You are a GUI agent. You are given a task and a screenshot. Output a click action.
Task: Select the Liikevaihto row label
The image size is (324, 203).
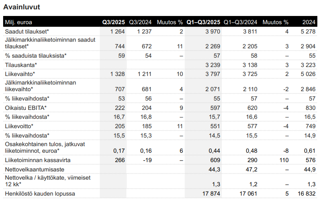click(20, 74)
